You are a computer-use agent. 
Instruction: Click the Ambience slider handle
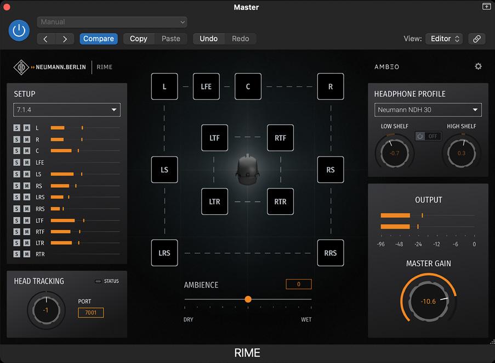point(248,299)
